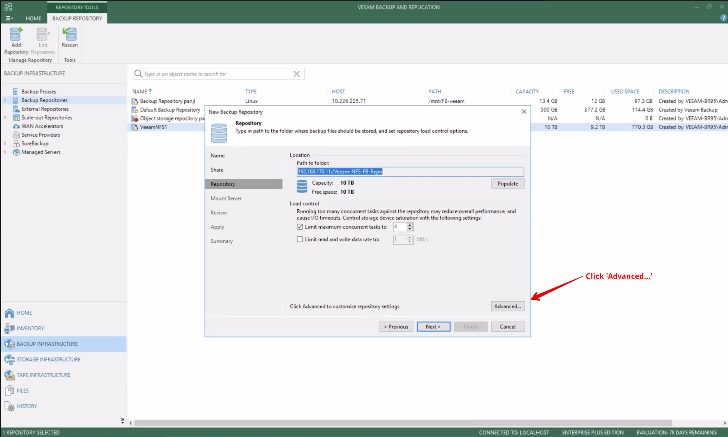This screenshot has height=437, width=728.
Task: Click the Path to folder field
Action: point(410,172)
